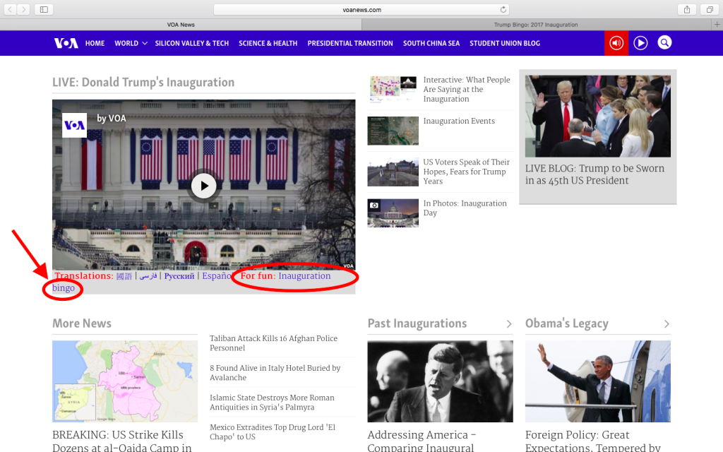Click the US Voters article thumbnail
The height and width of the screenshot is (452, 723).
393,172
